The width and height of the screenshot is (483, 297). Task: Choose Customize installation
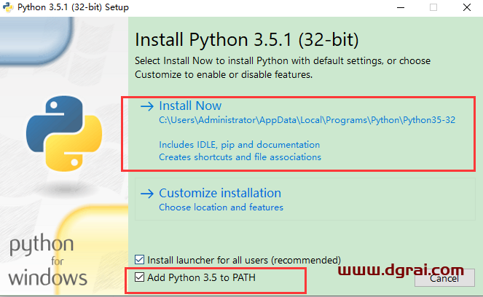pos(305,199)
